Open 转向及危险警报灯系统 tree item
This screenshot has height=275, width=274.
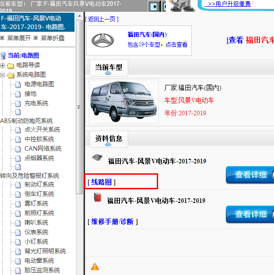pos(30,176)
